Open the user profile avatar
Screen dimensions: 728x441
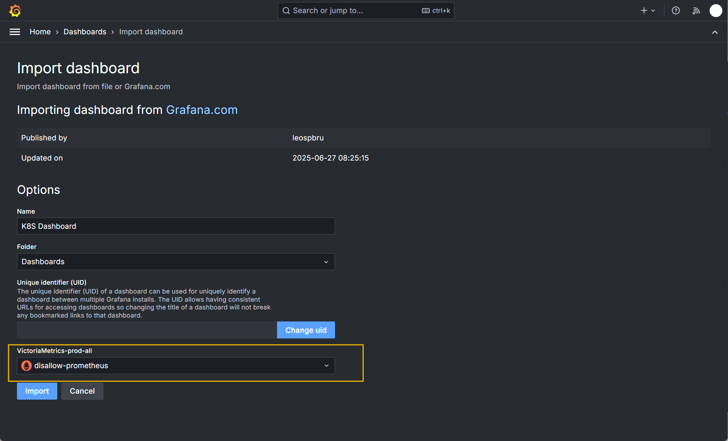716,11
